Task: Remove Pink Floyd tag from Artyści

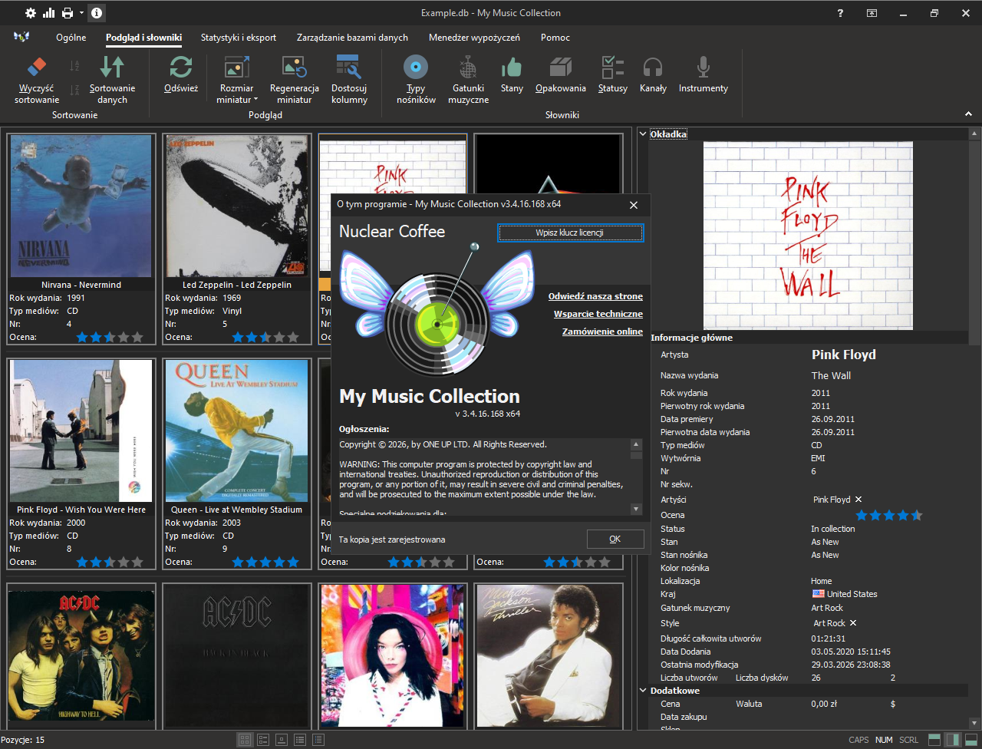Action: [x=858, y=500]
